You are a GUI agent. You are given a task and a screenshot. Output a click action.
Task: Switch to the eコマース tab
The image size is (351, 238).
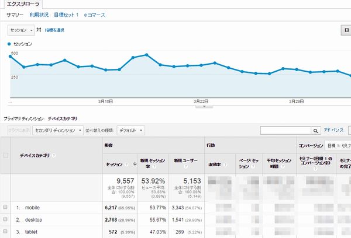94,15
